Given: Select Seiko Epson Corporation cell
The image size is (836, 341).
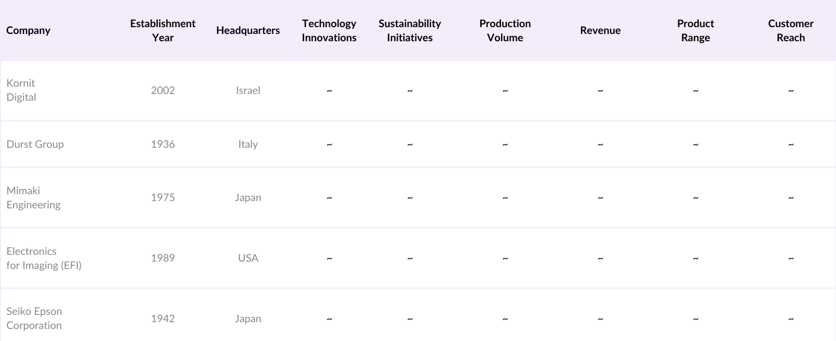Looking at the screenshot, I should click(x=34, y=318).
